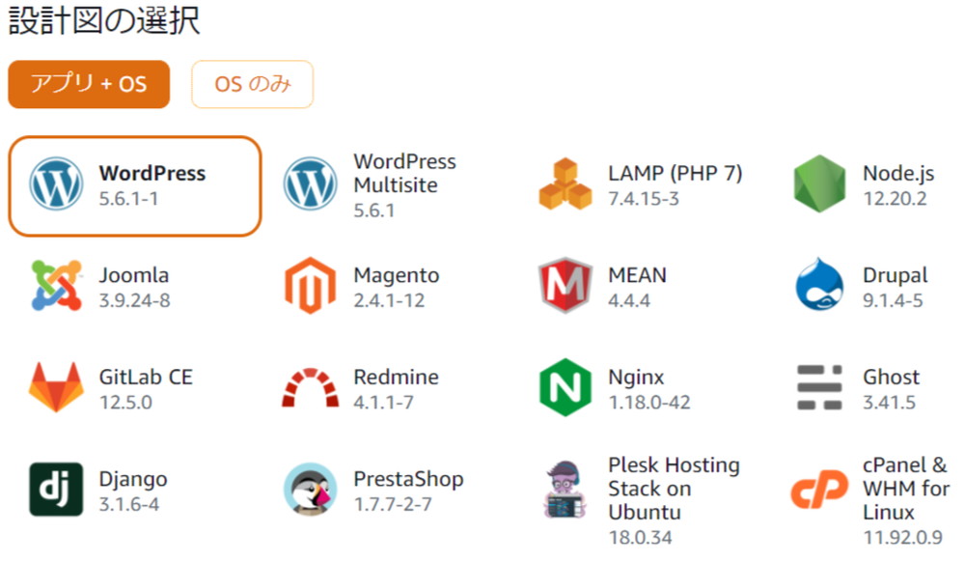Select the GitLab CE fox icon
This screenshot has height=562, width=965.
(x=56, y=387)
